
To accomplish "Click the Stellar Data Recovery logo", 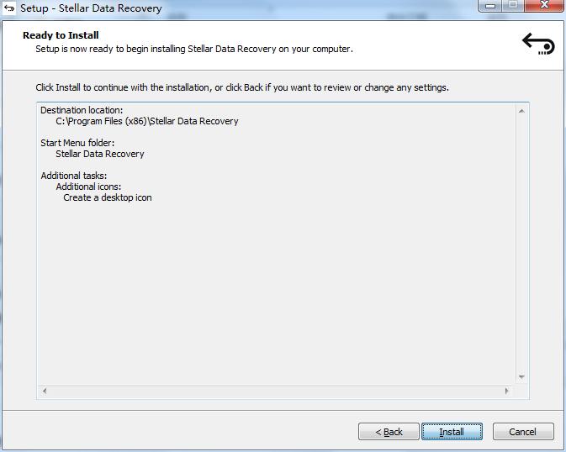I will click(x=538, y=43).
